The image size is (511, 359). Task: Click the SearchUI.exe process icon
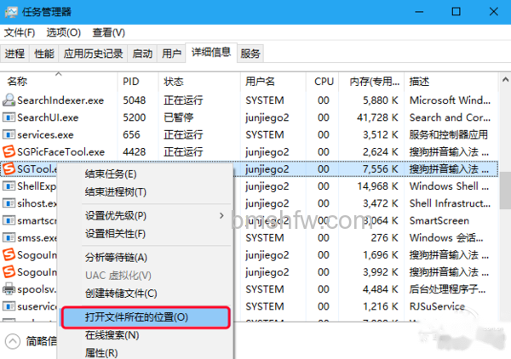pos(9,117)
